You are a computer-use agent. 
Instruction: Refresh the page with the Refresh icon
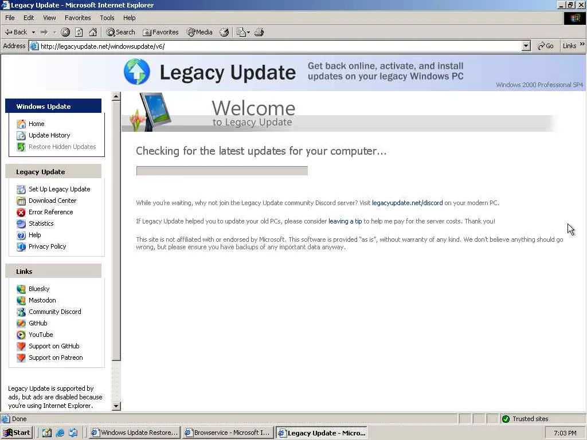(79, 32)
